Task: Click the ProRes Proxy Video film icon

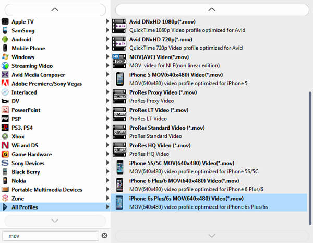Action: (x=119, y=96)
